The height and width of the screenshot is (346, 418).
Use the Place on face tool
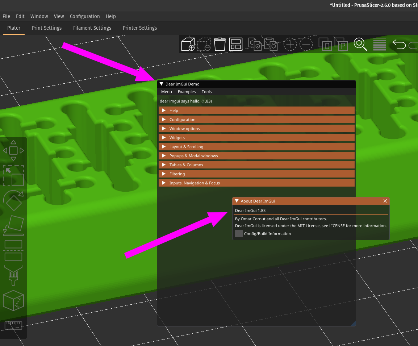[x=13, y=225]
